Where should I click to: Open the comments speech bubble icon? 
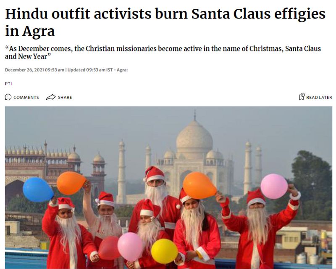[x=8, y=97]
